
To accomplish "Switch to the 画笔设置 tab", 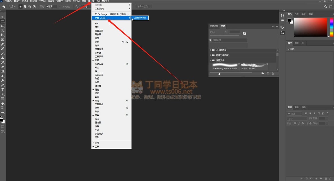I will (x=214, y=26).
